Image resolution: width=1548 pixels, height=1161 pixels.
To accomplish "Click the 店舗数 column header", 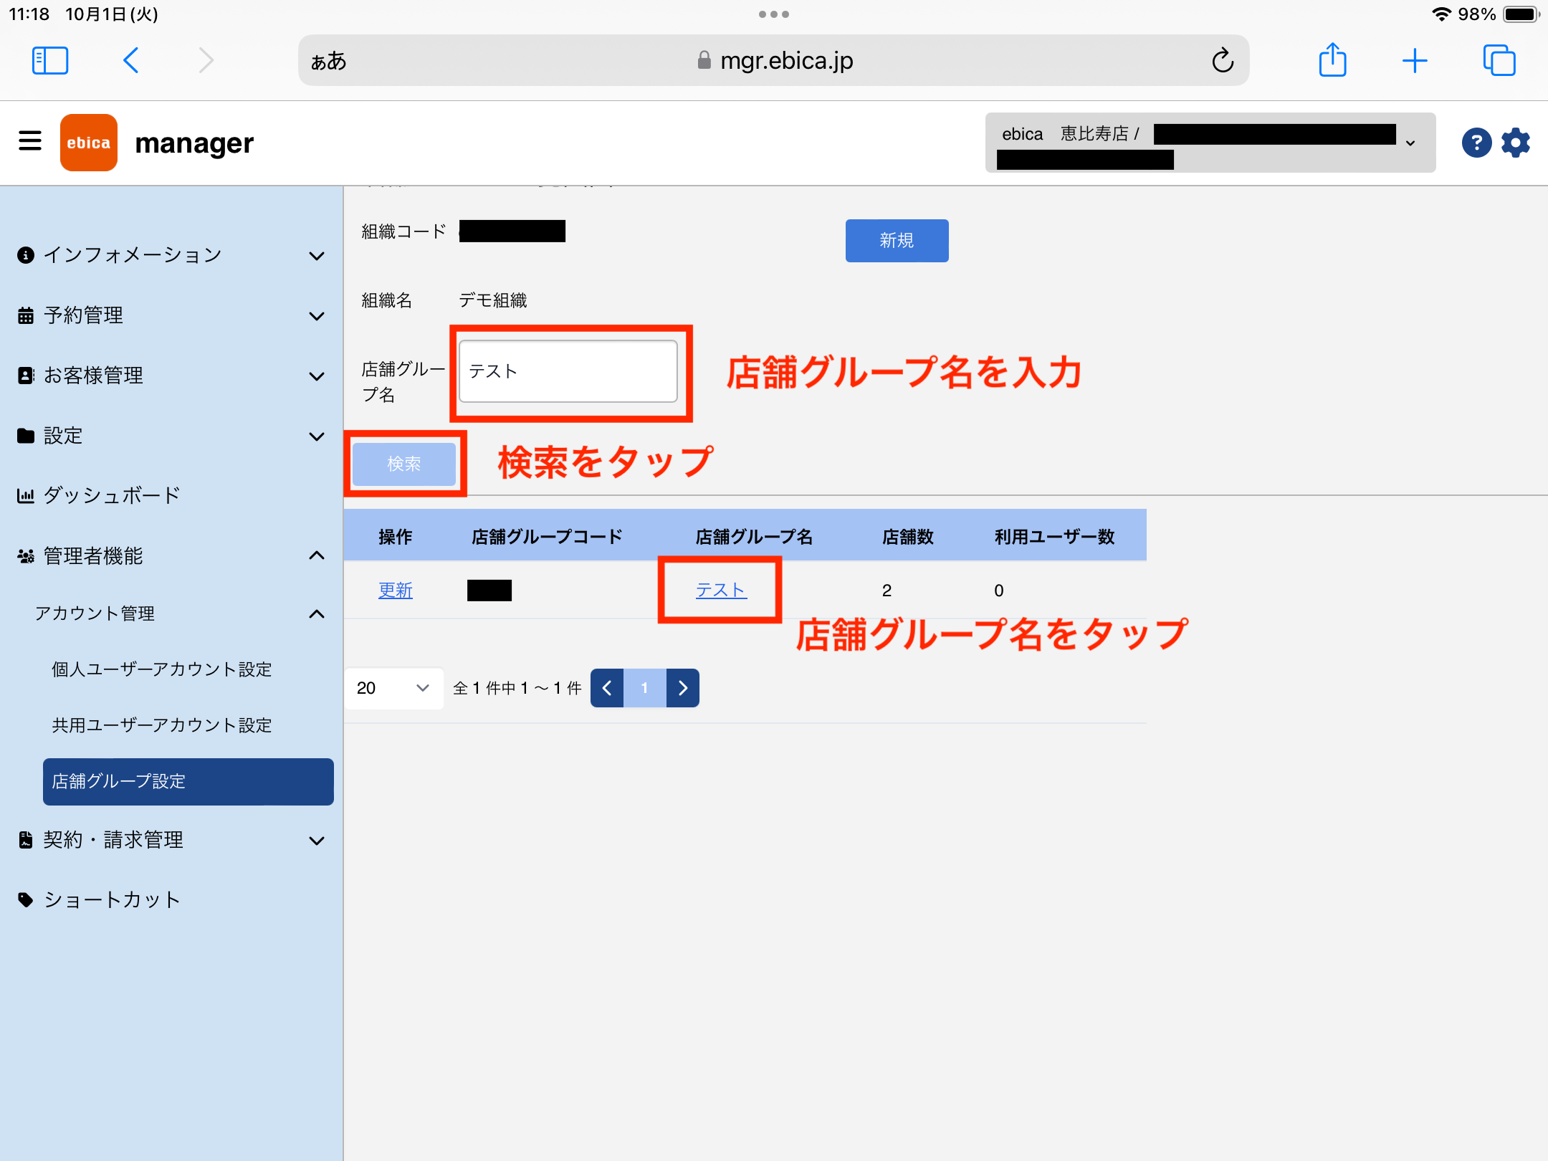I will click(x=908, y=537).
